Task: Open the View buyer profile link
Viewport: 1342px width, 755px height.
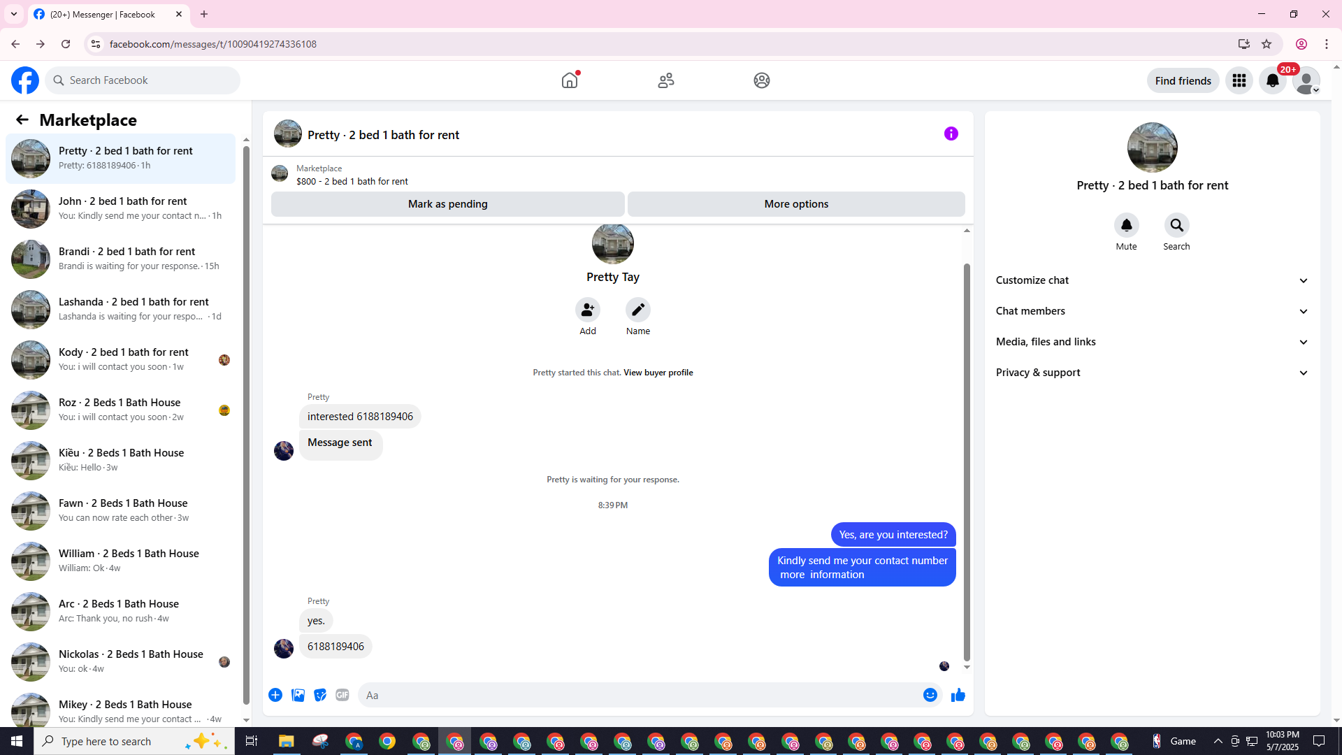Action: pos(658,373)
